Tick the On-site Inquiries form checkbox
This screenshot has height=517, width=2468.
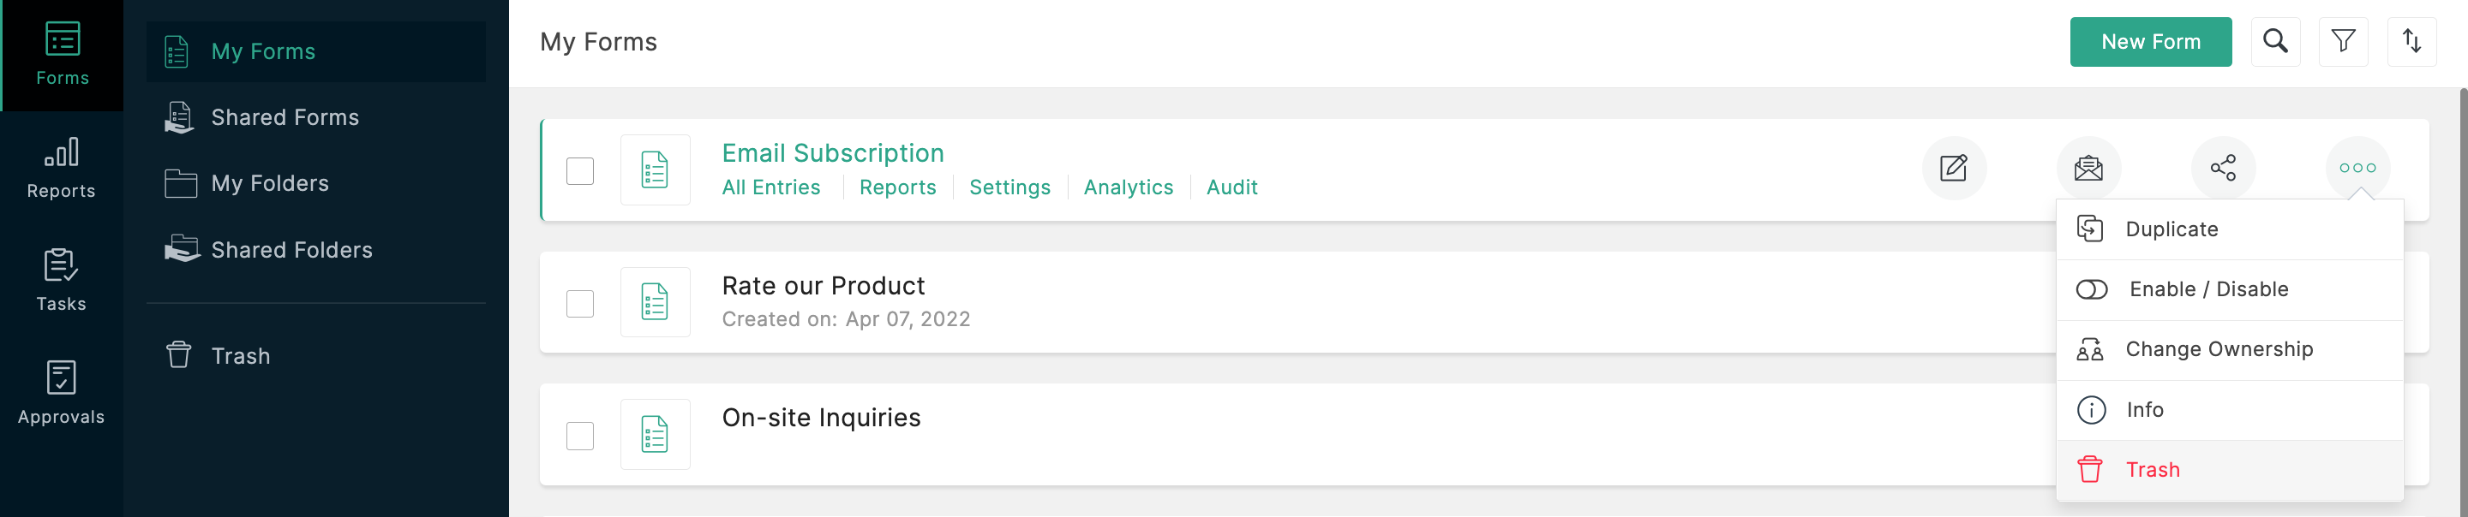pyautogui.click(x=579, y=436)
